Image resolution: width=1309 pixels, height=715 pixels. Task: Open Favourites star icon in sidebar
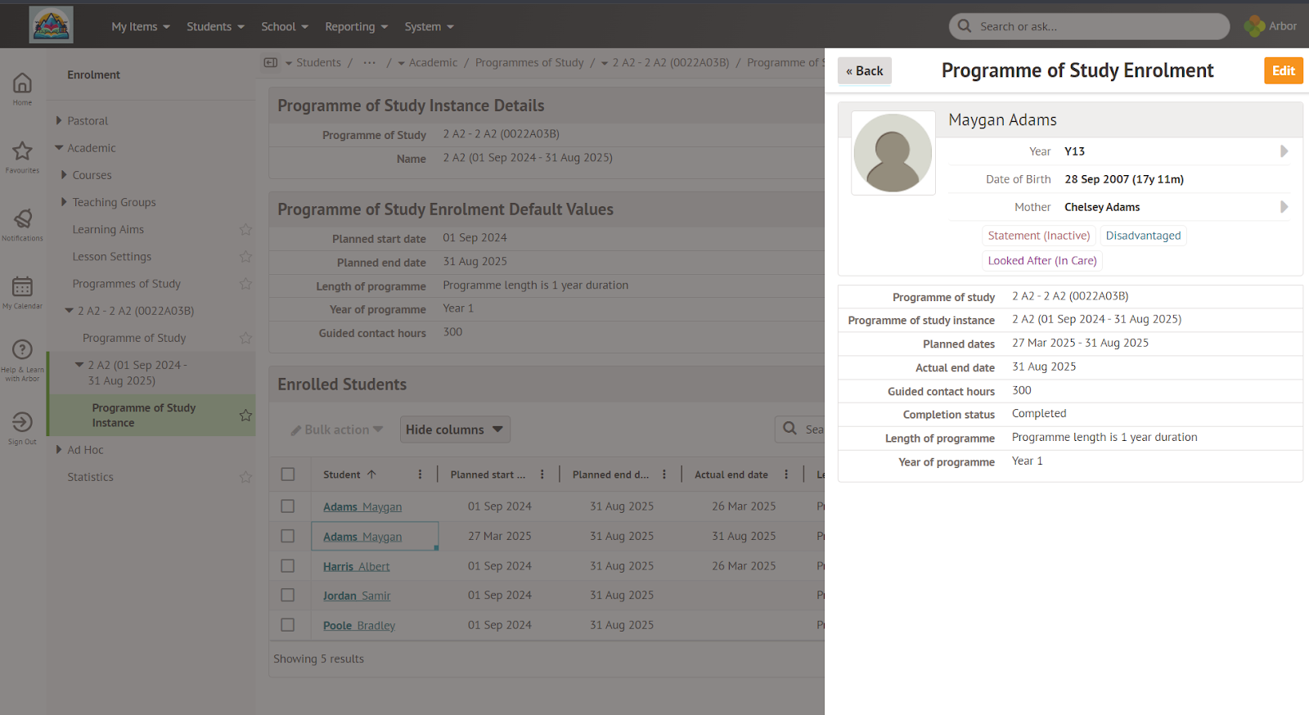point(22,151)
